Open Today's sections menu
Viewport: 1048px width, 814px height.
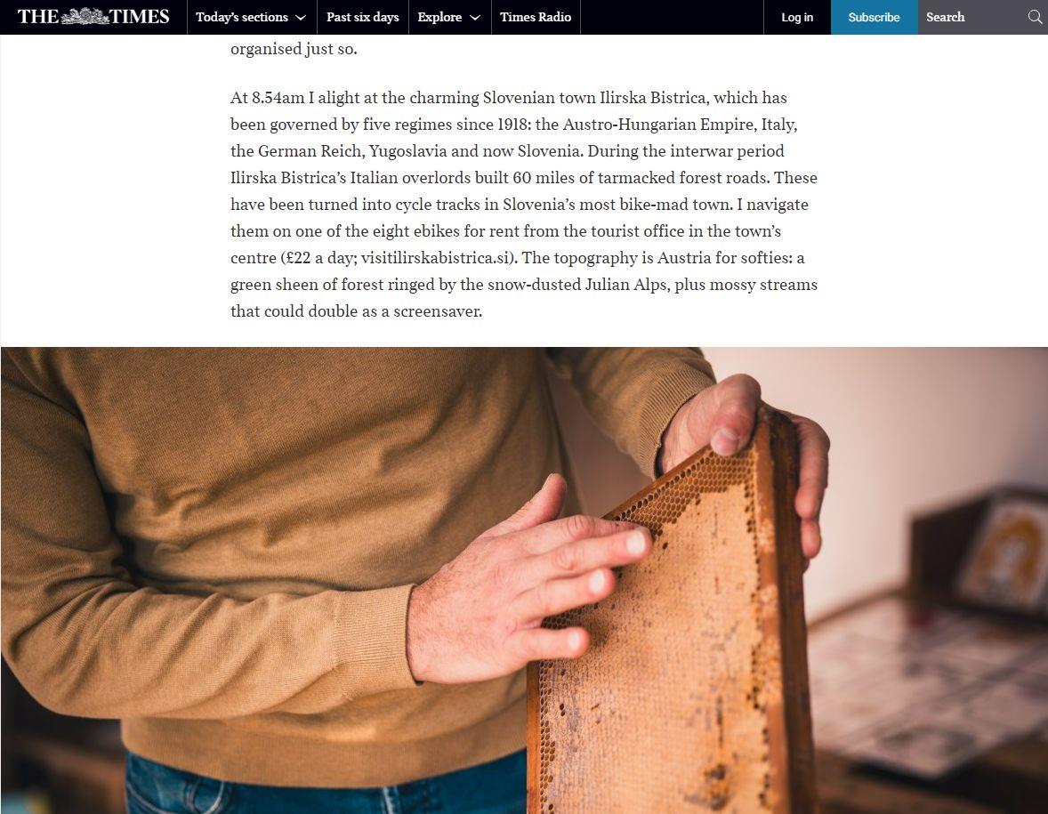click(x=251, y=18)
